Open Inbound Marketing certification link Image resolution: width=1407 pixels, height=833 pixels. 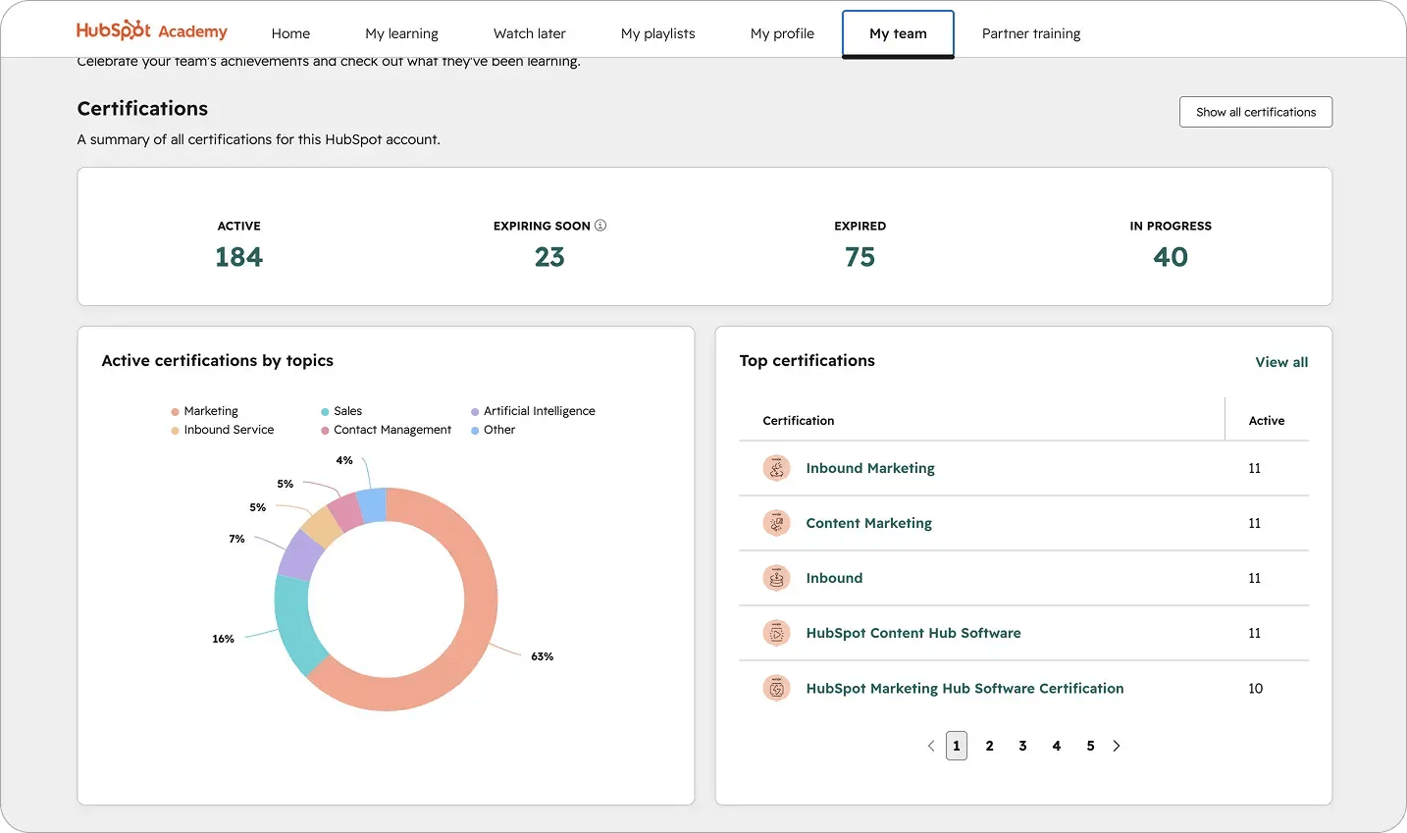(870, 468)
